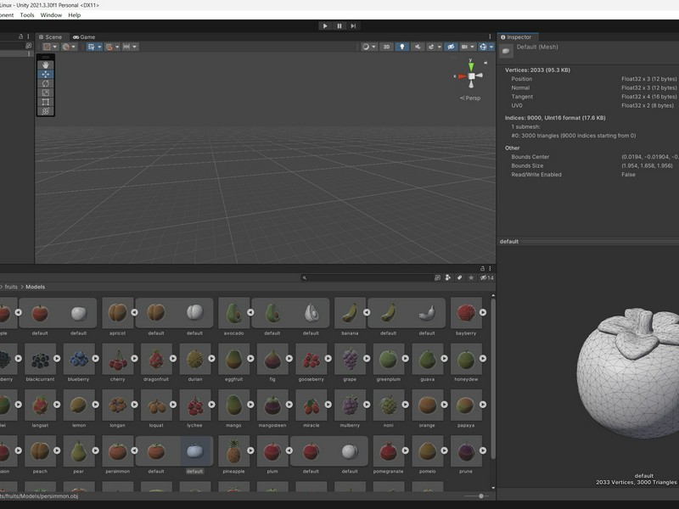
Task: Select the Rect transform tool
Action: point(46,102)
